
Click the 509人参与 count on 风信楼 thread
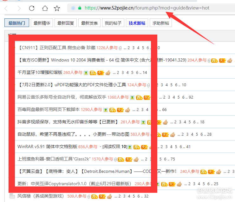pos(77,196)
